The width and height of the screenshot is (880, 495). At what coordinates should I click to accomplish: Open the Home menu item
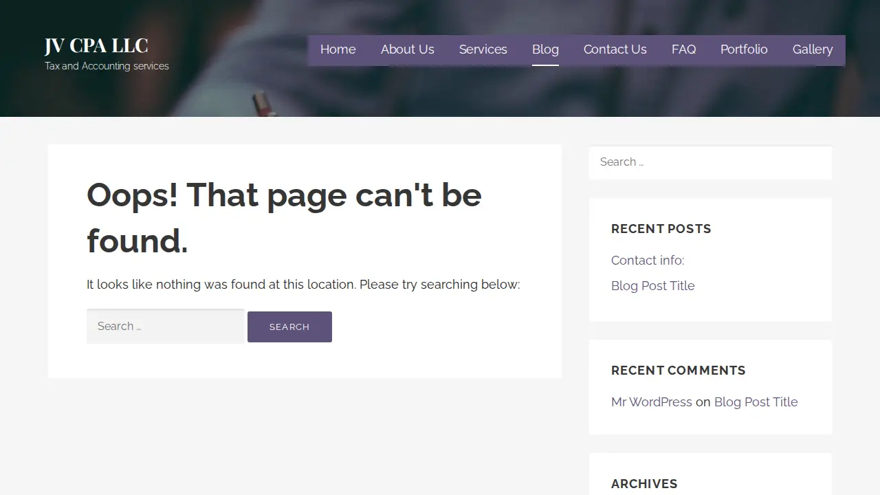[x=338, y=49]
